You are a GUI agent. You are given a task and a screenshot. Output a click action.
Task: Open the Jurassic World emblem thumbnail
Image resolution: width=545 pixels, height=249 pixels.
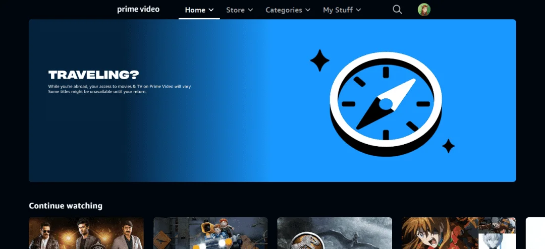click(335, 233)
